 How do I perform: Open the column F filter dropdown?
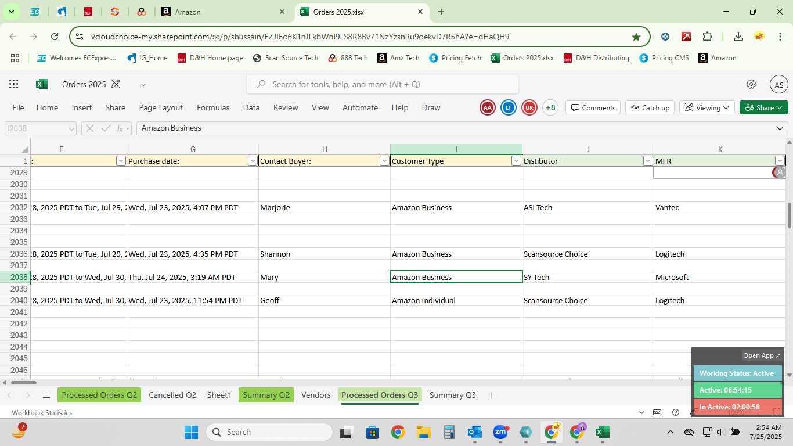121,161
